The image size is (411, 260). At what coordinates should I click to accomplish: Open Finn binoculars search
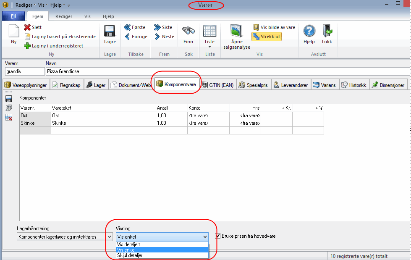pos(188,32)
